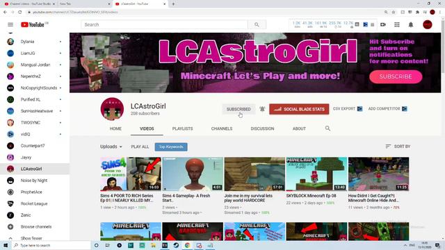The image size is (445, 250).
Task: Open Windows Start menu
Action: pos(6,245)
